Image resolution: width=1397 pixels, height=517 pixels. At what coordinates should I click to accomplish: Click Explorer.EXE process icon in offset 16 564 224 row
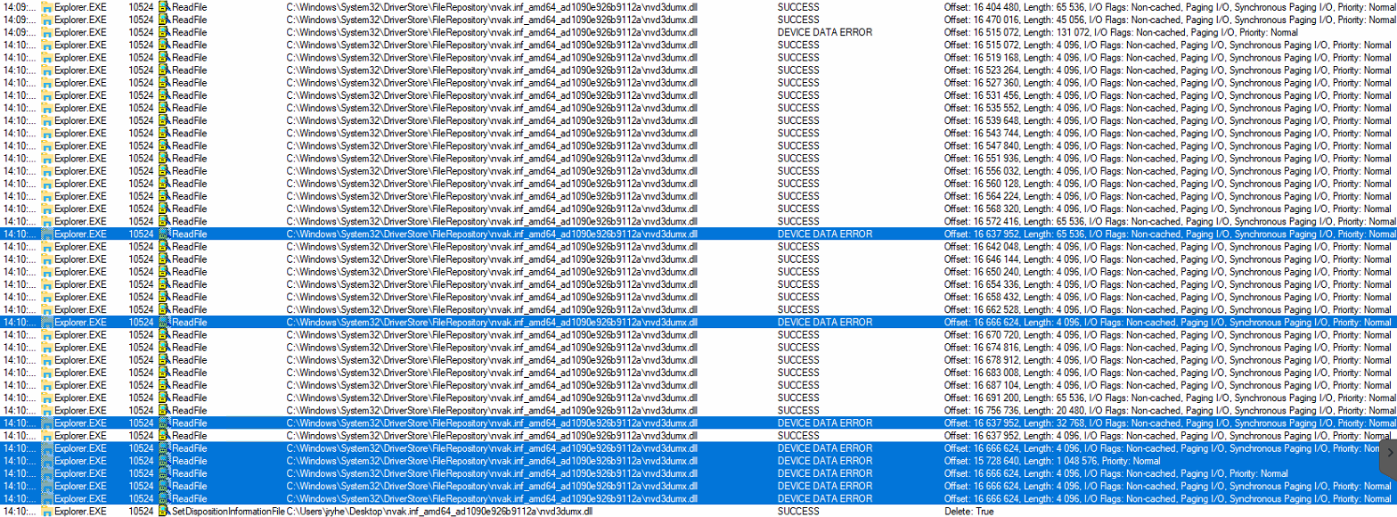(47, 196)
